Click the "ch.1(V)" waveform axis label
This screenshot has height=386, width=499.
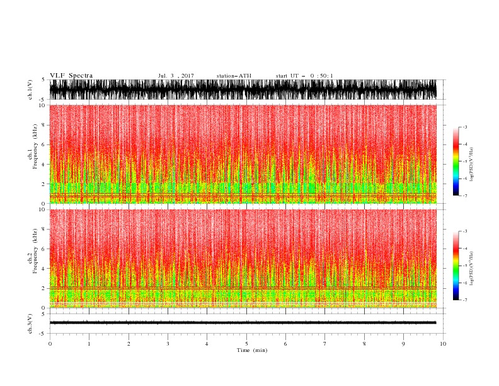(x=30, y=90)
